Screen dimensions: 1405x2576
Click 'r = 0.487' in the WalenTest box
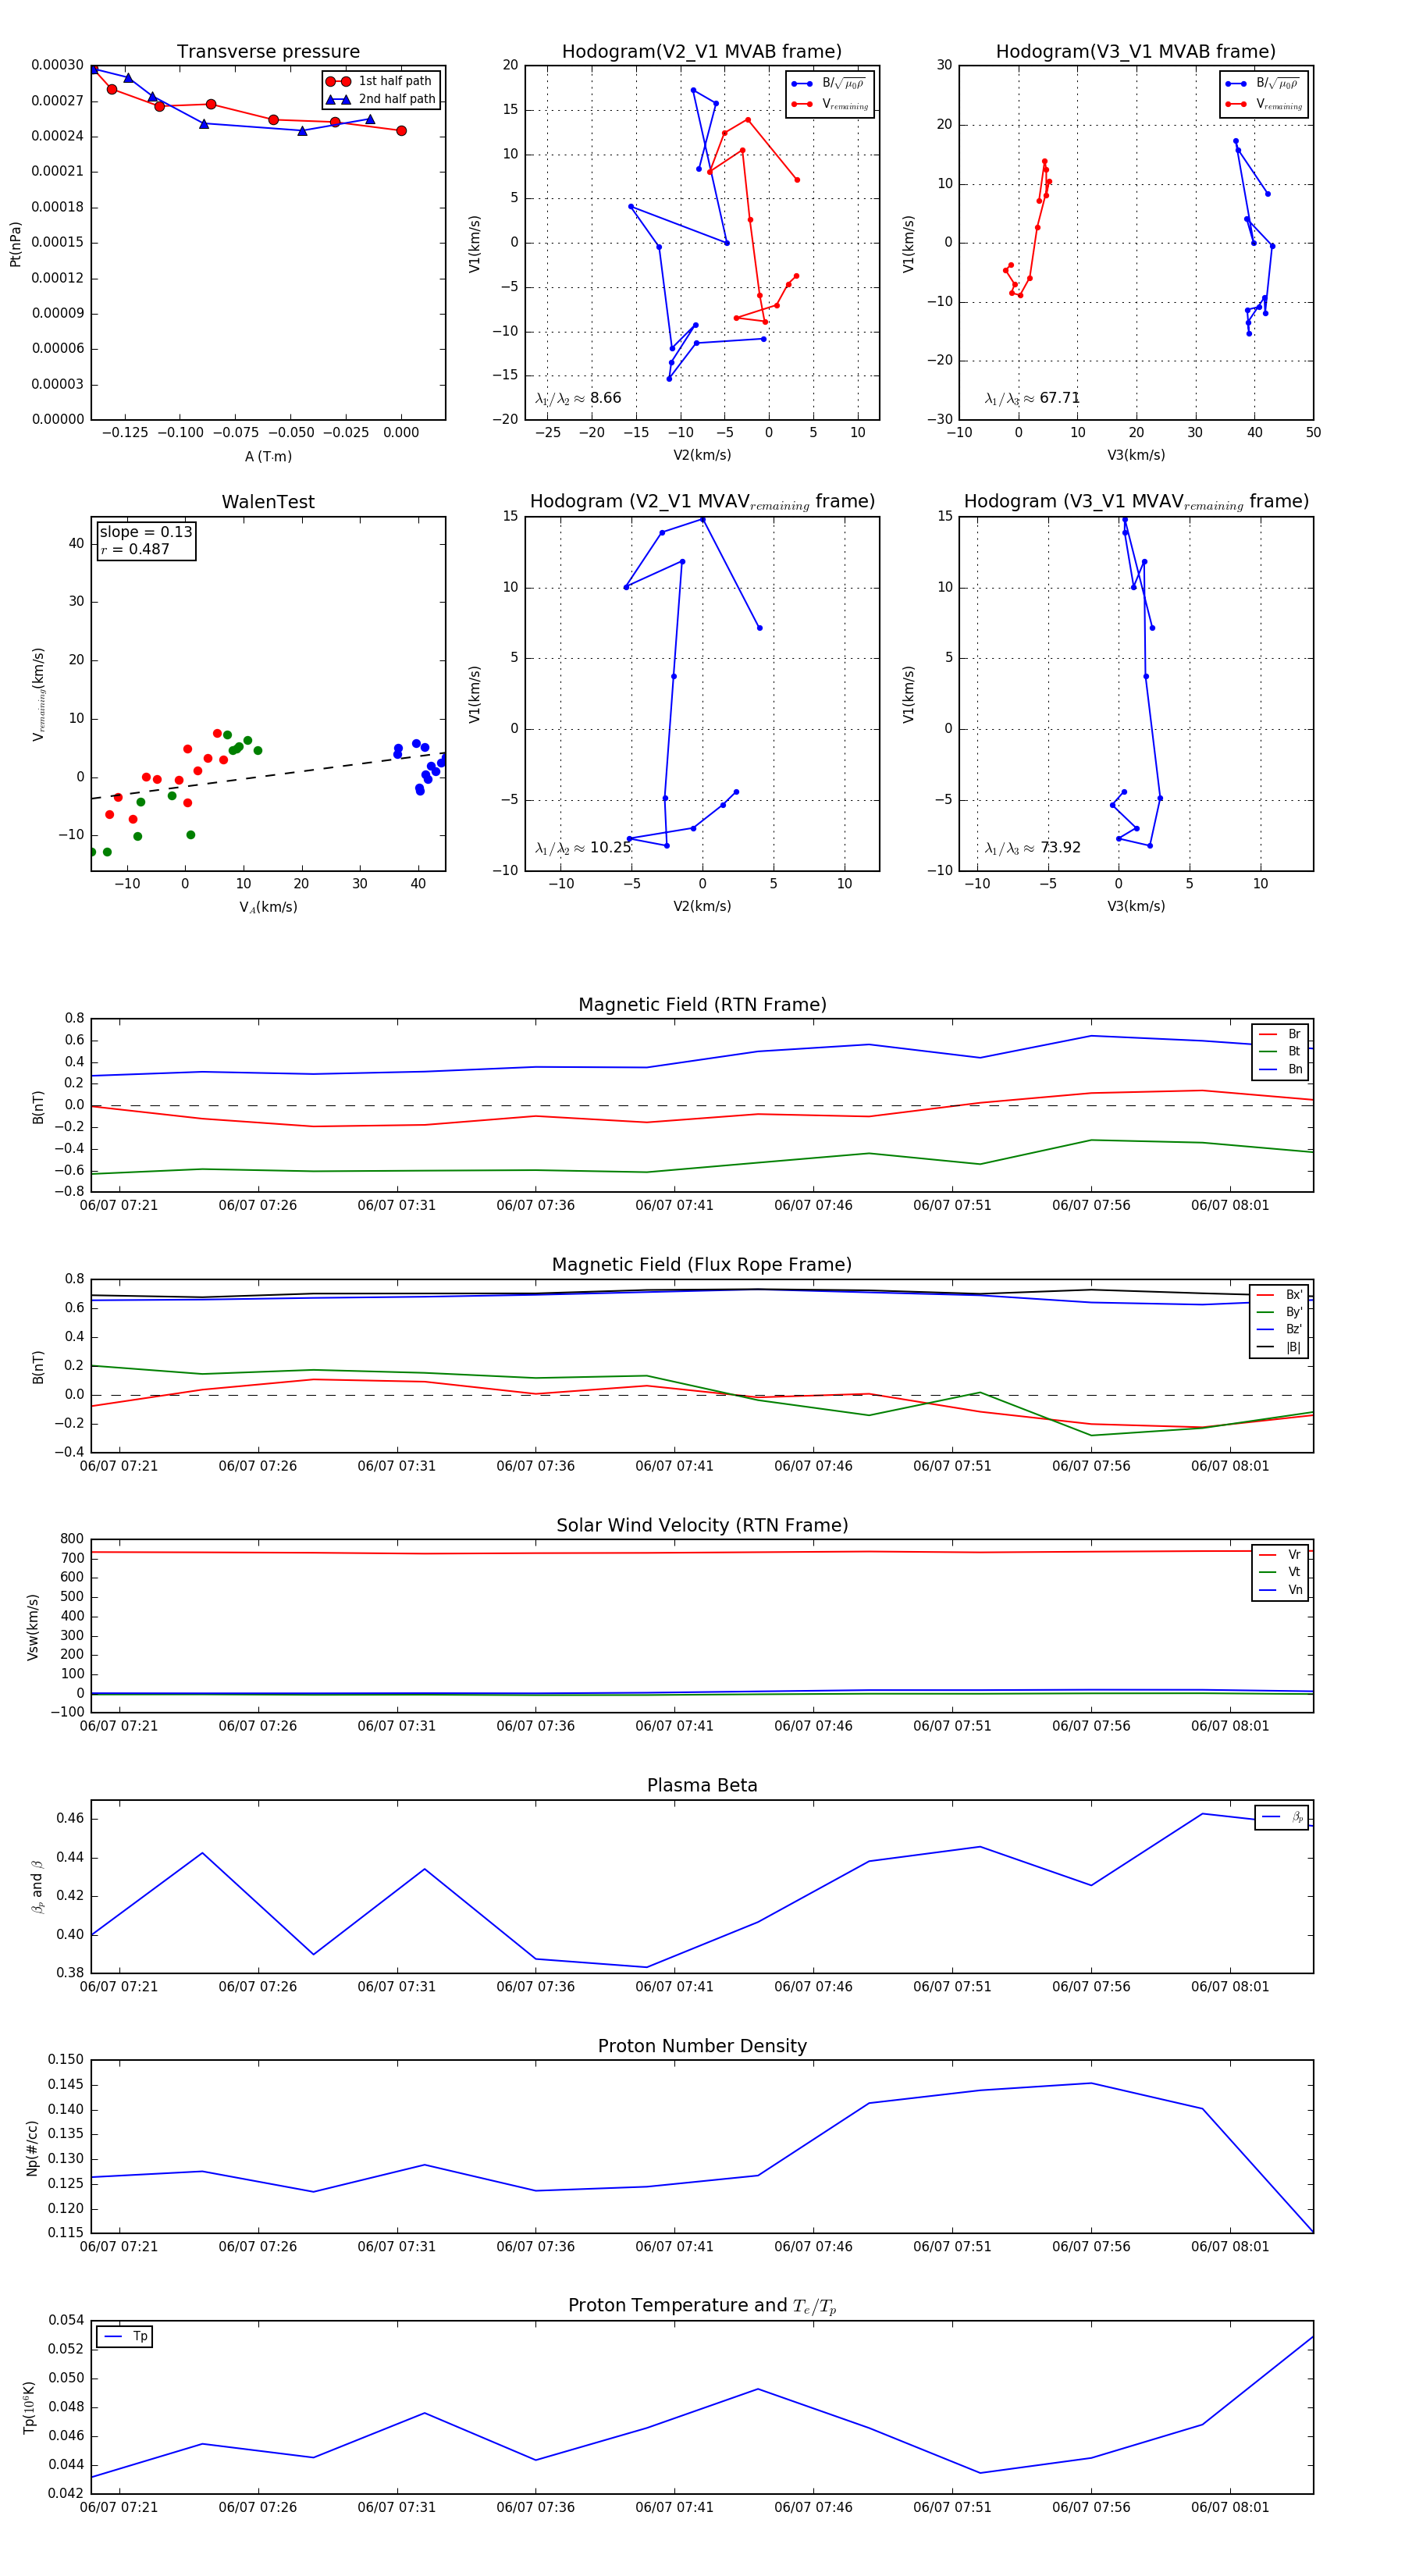pyautogui.click(x=135, y=549)
